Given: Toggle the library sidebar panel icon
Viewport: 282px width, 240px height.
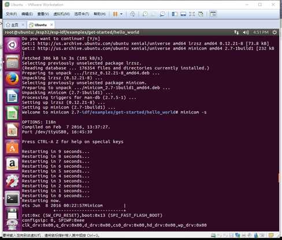Looking at the screenshot, I should pos(175,14).
